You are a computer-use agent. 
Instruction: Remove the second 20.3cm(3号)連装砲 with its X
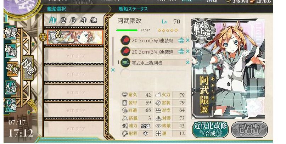pos(187,51)
